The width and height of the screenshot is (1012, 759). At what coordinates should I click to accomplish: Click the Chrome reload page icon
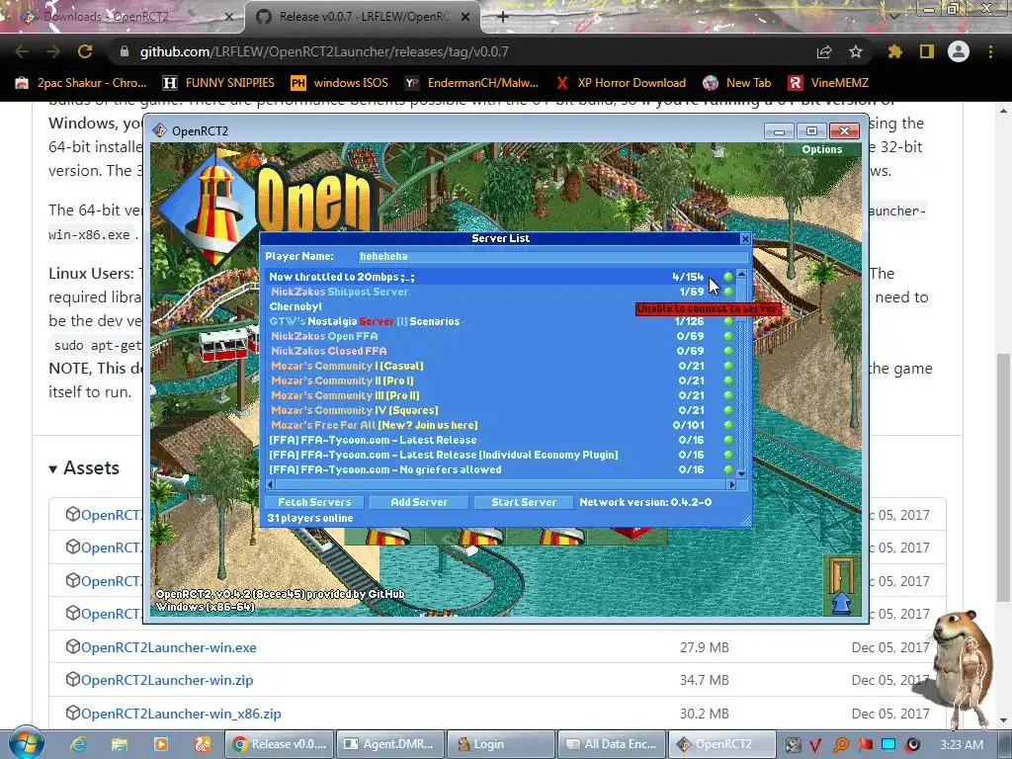point(85,51)
